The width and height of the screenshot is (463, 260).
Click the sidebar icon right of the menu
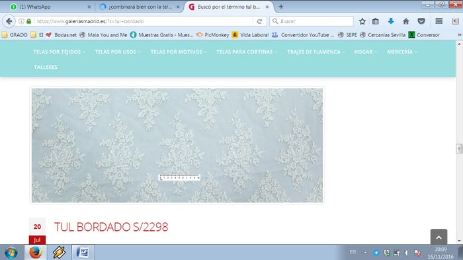[455, 21]
